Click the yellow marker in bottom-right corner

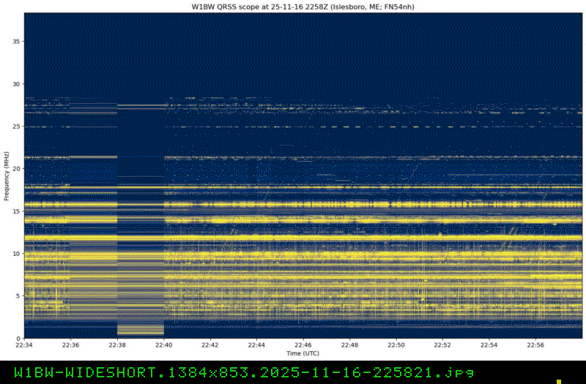559,382
